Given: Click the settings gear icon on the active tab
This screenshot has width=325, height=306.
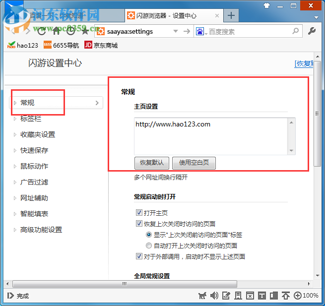Looking at the screenshot, I should pos(131,15).
